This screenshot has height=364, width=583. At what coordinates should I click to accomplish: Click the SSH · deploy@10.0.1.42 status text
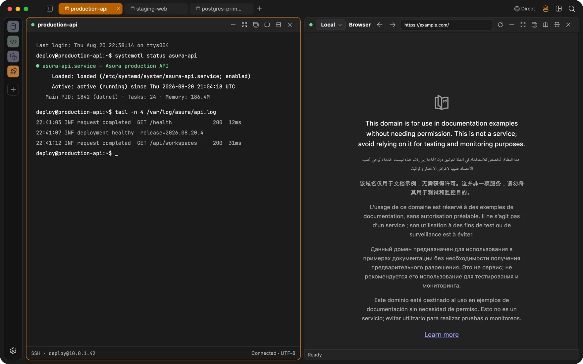pos(63,353)
